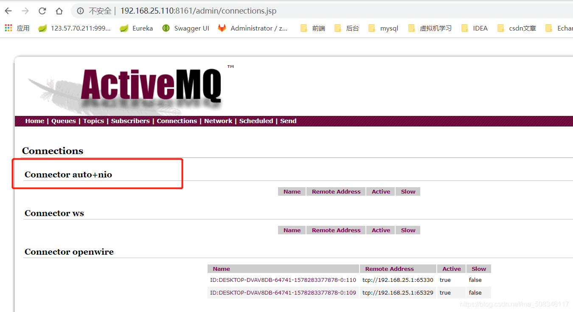Click the site security info icon
This screenshot has width=573, height=312.
coord(80,11)
